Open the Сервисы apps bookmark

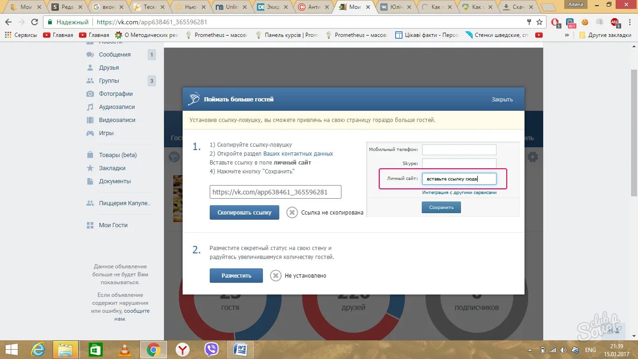point(21,35)
